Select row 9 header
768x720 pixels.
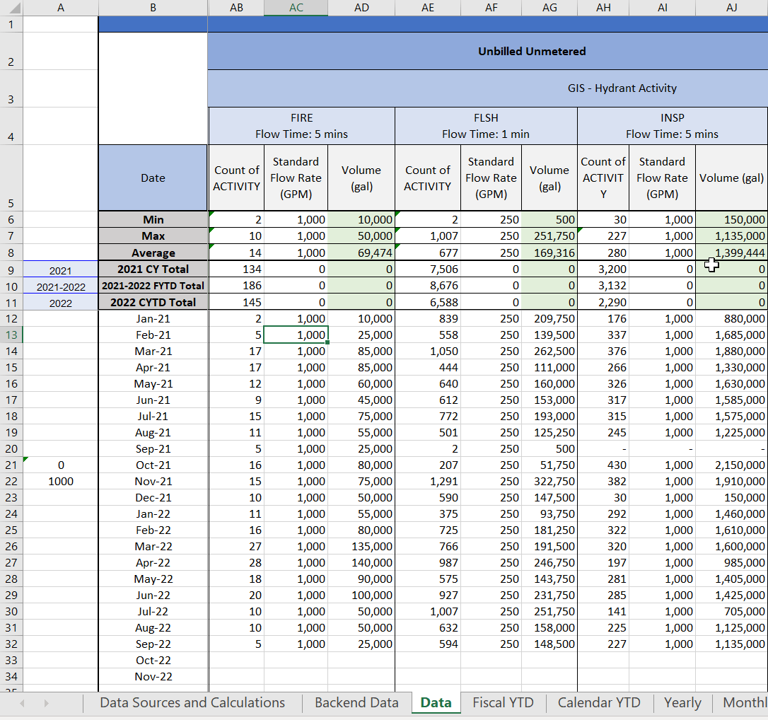(11, 270)
